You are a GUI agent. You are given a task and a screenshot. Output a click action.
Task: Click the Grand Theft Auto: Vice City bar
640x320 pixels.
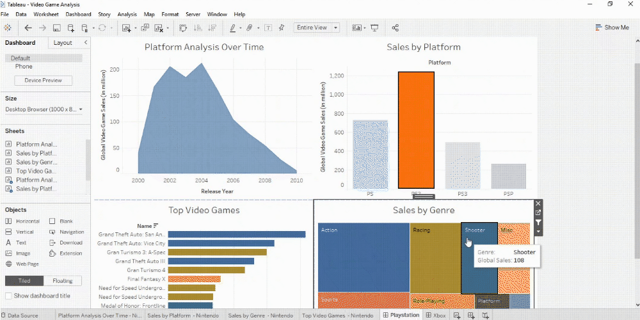(221, 243)
